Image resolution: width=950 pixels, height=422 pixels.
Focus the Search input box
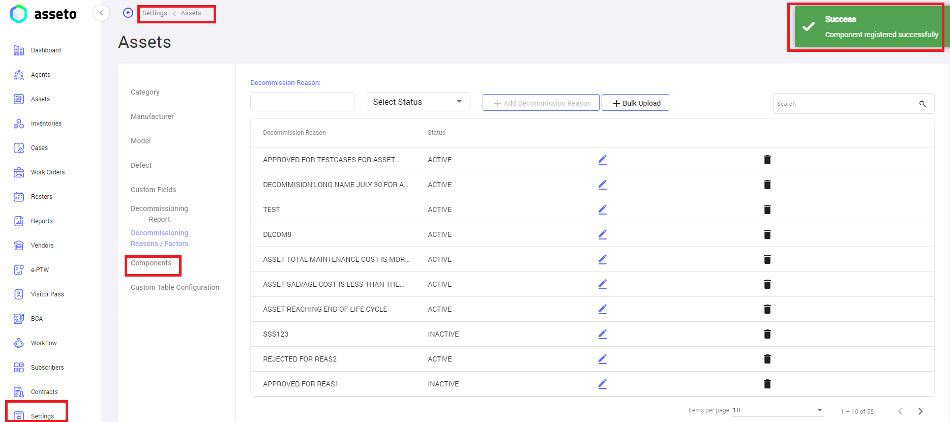click(844, 104)
